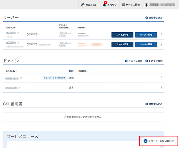Click 追加申し込み in the SSL証明書 section
The height and width of the screenshot is (148, 179).
pos(154,104)
